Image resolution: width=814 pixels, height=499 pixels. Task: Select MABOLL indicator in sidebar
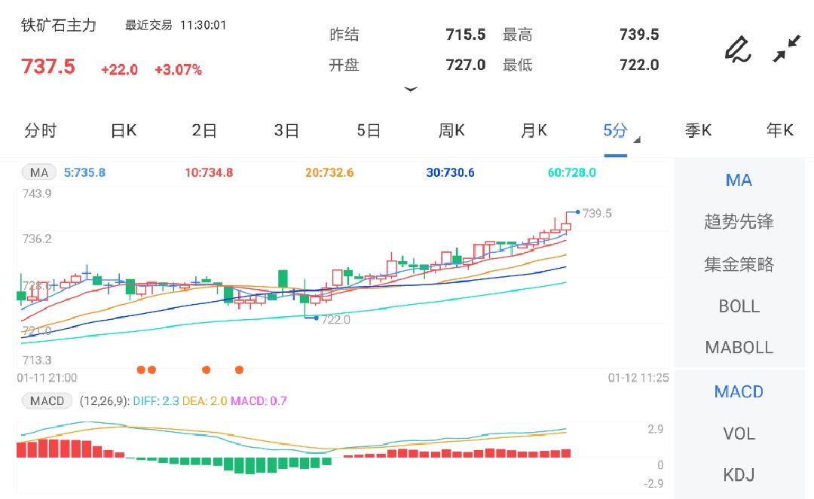pos(739,347)
